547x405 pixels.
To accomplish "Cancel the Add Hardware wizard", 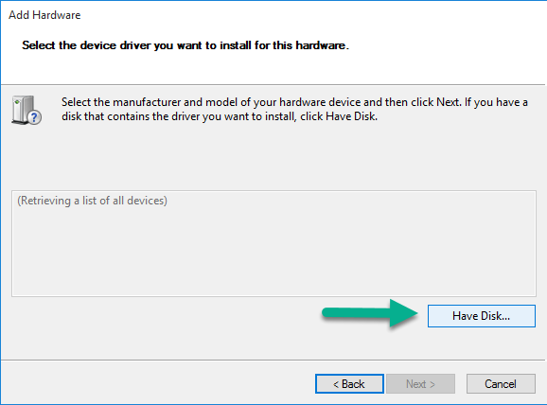I will (501, 384).
